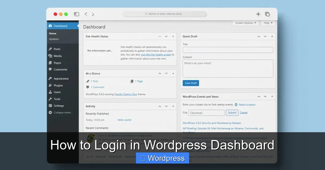Collapse the Activity panel
The width and height of the screenshot is (325, 170).
tap(173, 106)
